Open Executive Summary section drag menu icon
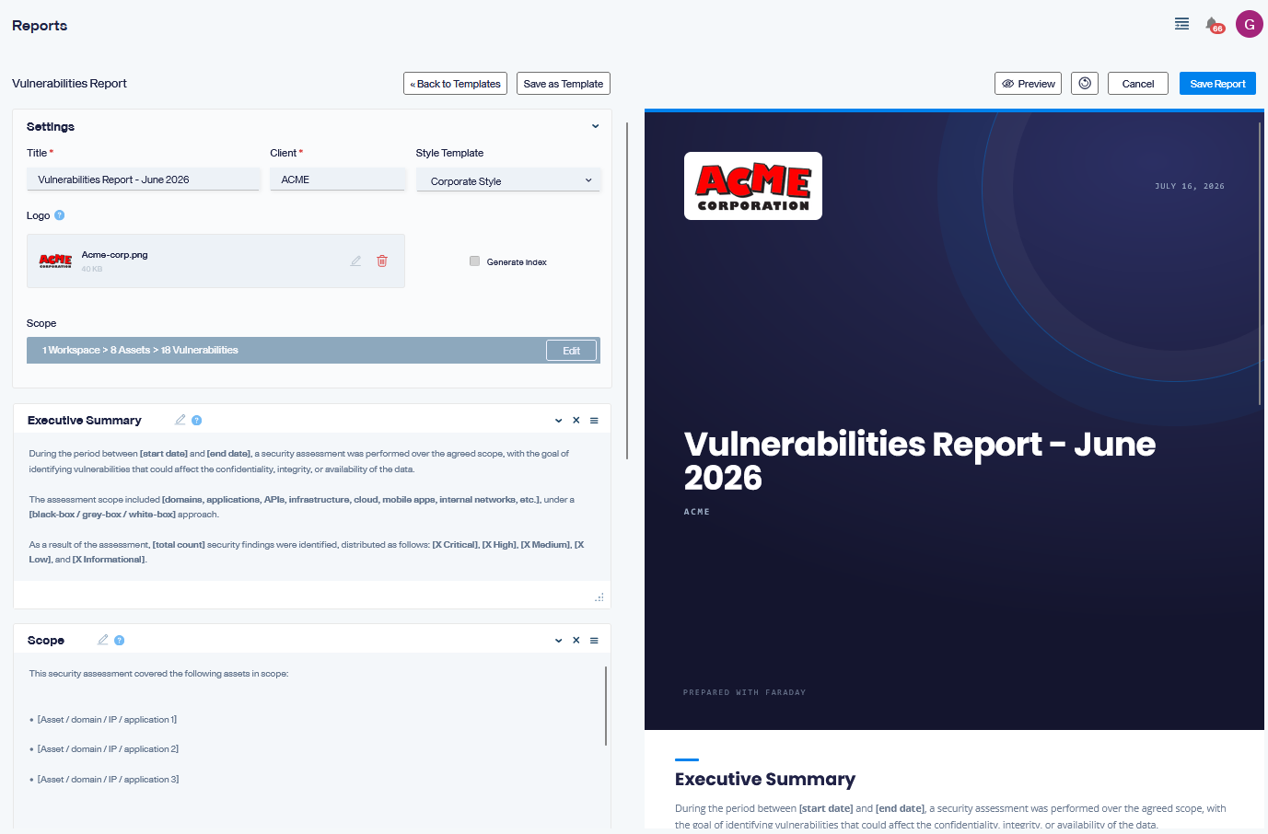Image resolution: width=1268 pixels, height=834 pixels. (x=594, y=421)
